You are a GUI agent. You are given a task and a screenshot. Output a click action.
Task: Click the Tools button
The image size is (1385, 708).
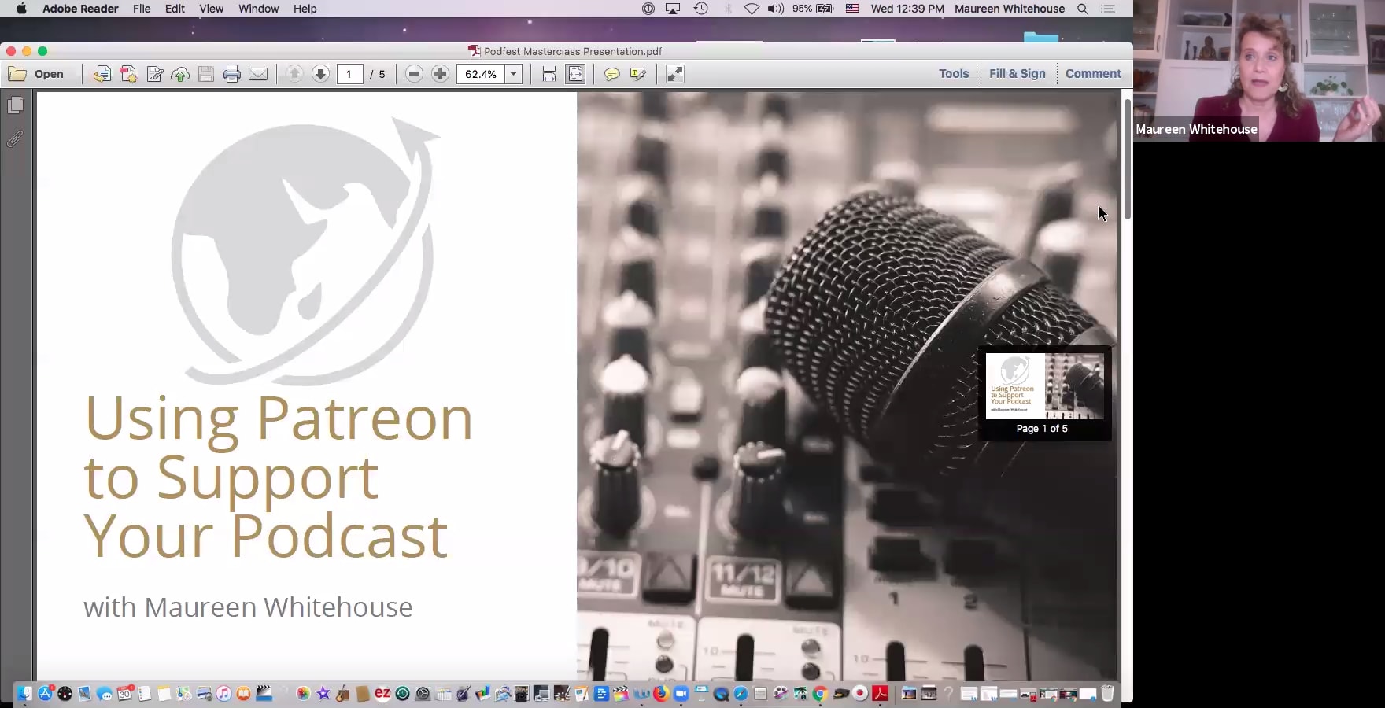coord(954,73)
